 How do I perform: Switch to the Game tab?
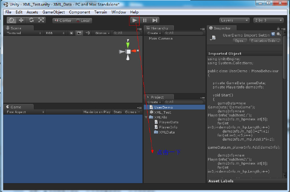click(x=18, y=107)
